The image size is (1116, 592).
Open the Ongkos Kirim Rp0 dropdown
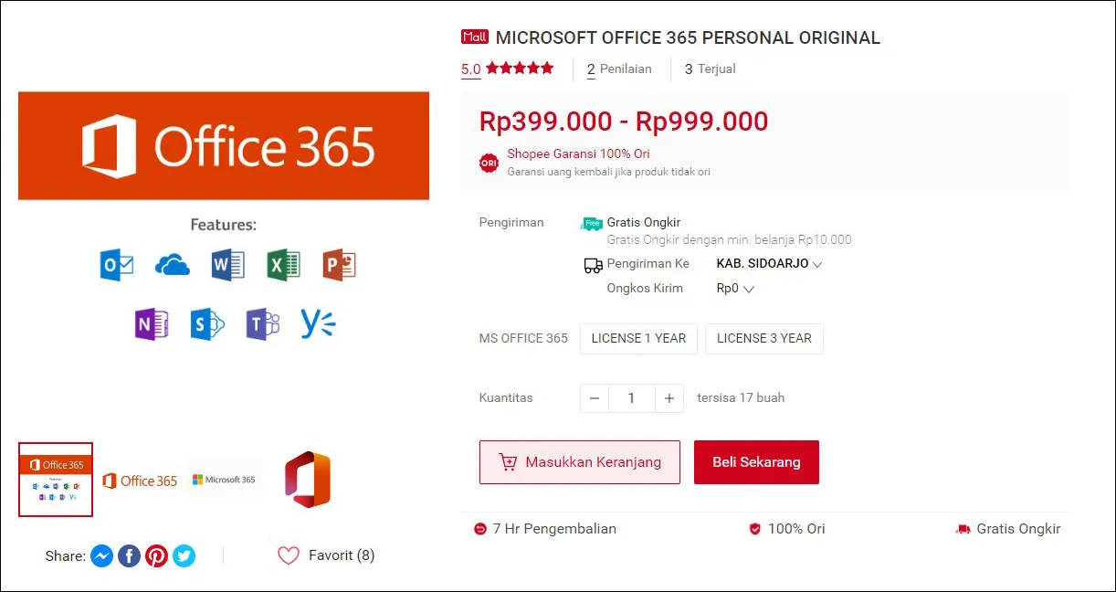click(734, 288)
